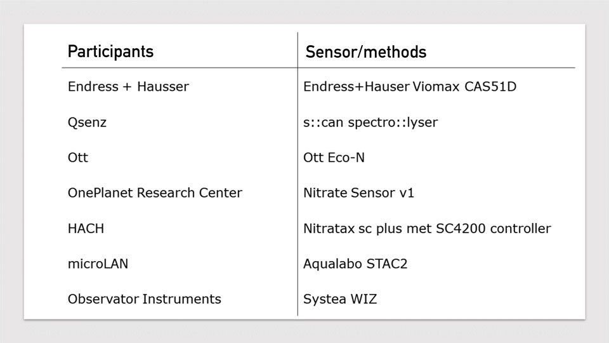Click the s::can spectro::lyser entry

coord(370,123)
